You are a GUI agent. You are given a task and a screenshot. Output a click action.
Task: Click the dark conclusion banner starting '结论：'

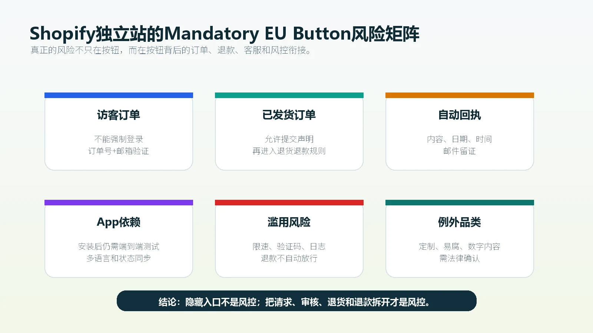point(296,301)
